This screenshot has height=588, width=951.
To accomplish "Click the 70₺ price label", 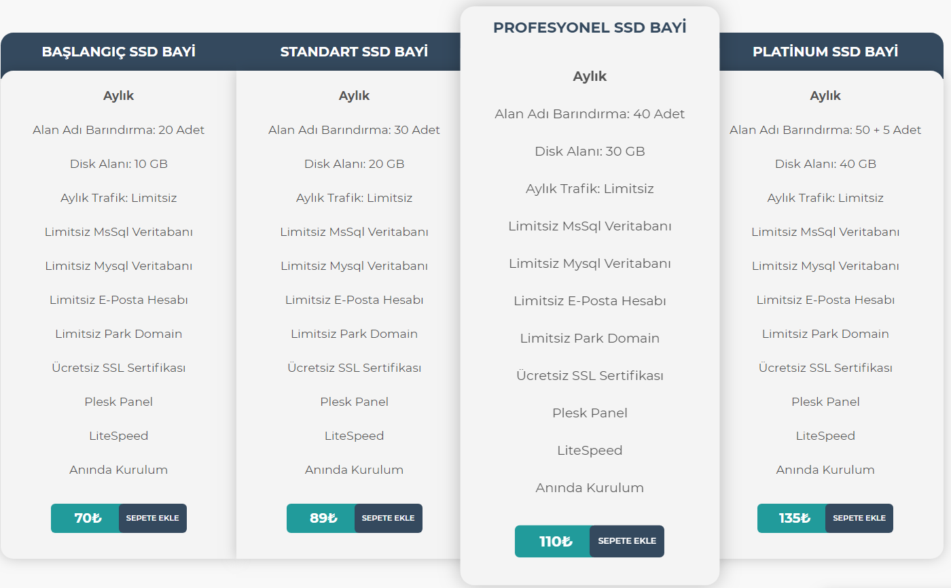I will coord(86,518).
